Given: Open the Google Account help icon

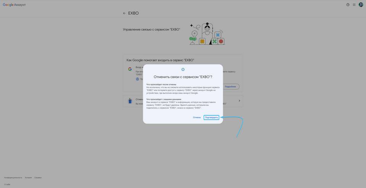Looking at the screenshot, I should [x=348, y=5].
